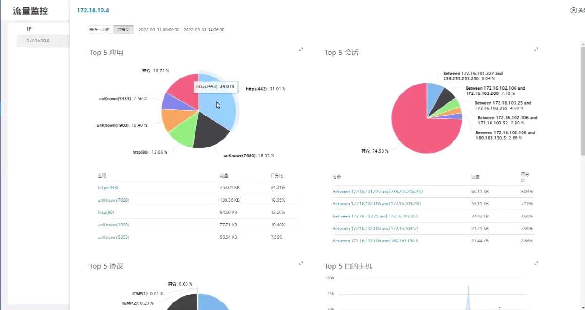Click the peak on 目的主机 line chart
The height and width of the screenshot is (310, 585).
[x=468, y=287]
